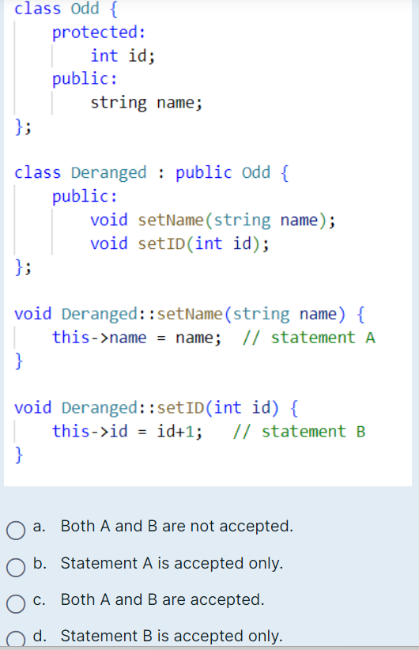Click the answer text 'Both A and B are not accepted.'

pyautogui.click(x=177, y=526)
